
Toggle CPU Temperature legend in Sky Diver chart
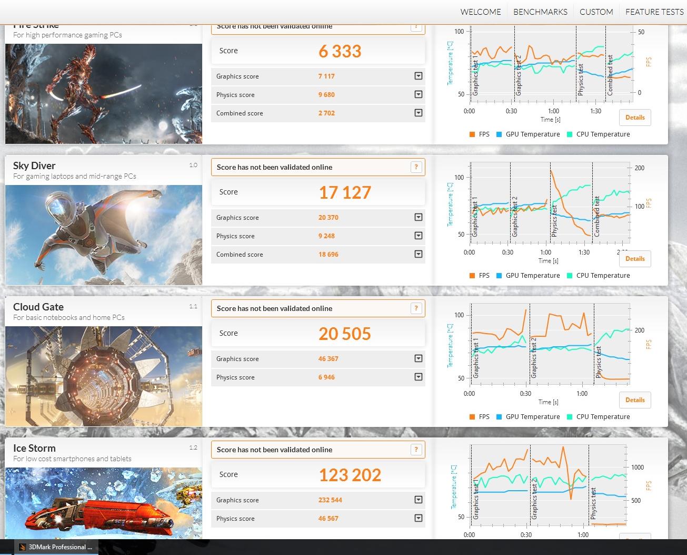pos(599,276)
